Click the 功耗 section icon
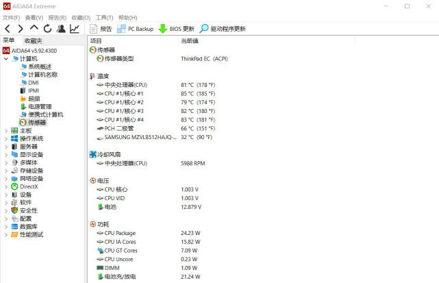 click(92, 224)
